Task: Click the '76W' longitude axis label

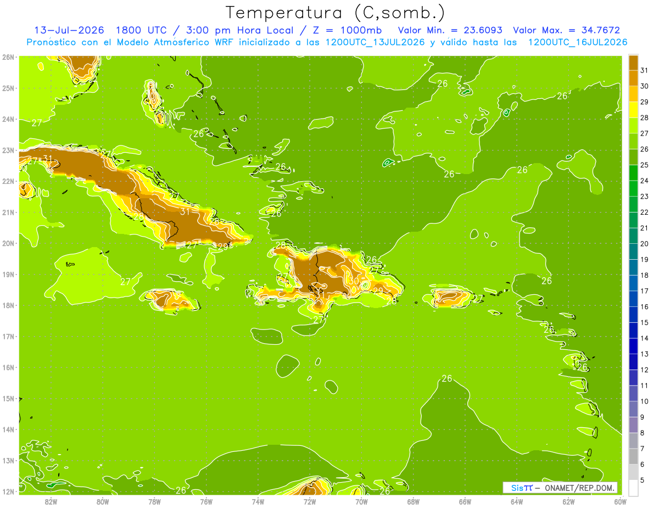Action: point(206,501)
